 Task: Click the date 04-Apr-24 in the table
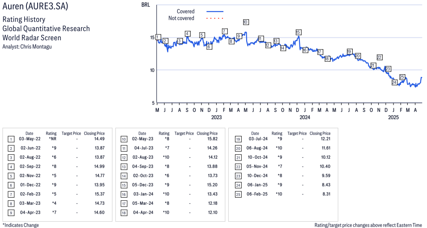tap(143, 212)
